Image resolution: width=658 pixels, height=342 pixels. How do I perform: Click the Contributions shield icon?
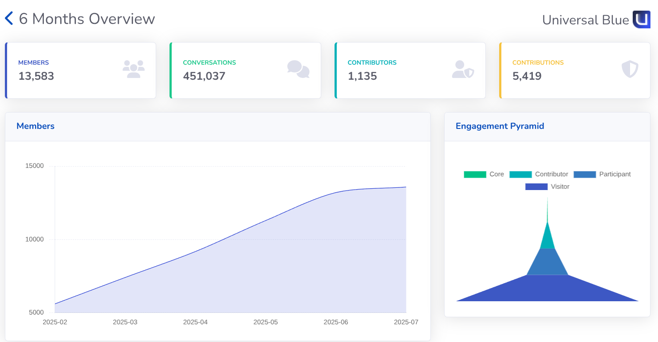click(x=630, y=70)
